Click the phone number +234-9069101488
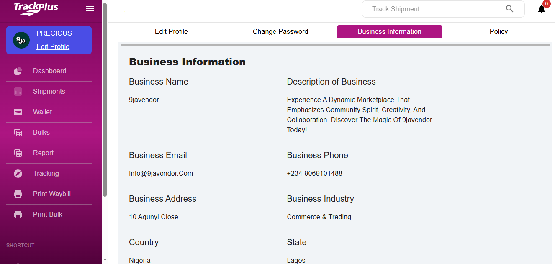This screenshot has width=555, height=264. coord(314,174)
